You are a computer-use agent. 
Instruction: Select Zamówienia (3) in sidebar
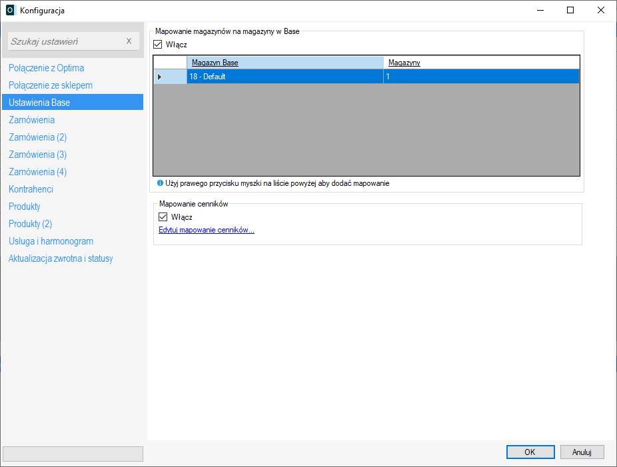pos(38,155)
